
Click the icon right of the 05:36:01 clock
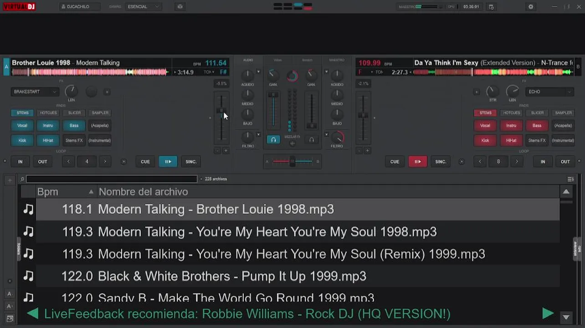pyautogui.click(x=491, y=7)
